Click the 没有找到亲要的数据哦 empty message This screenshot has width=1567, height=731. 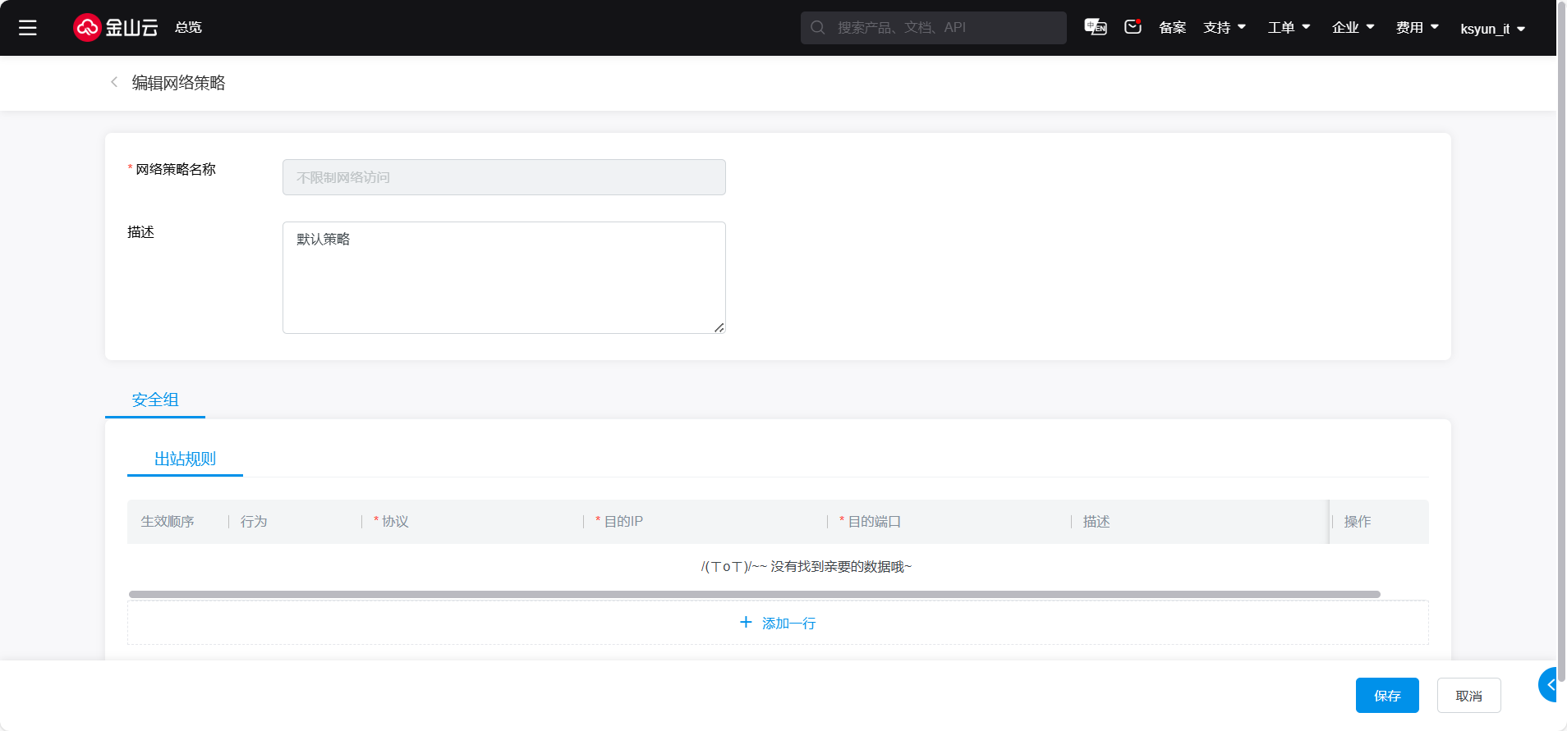[x=806, y=567]
